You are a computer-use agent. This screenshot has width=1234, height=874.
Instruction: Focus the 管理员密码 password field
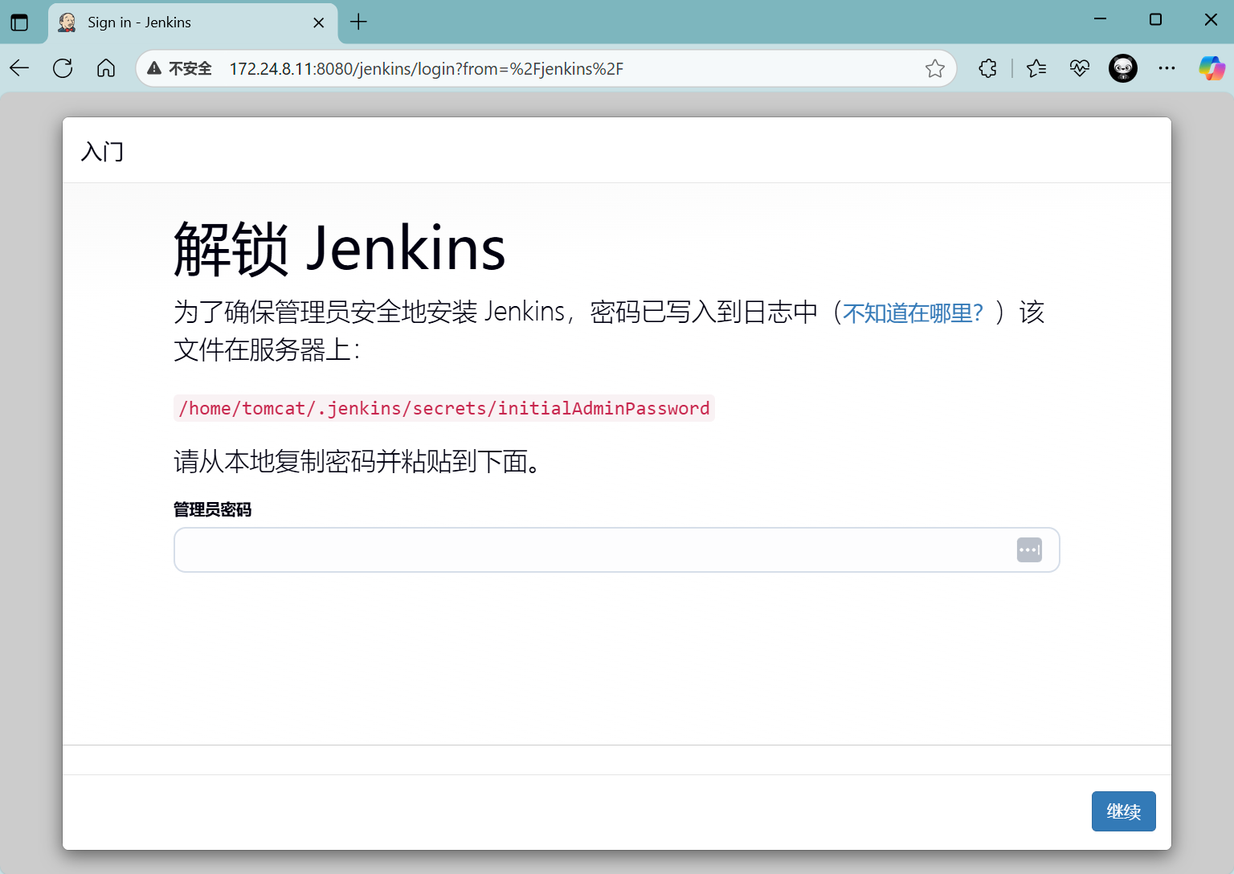(x=595, y=550)
